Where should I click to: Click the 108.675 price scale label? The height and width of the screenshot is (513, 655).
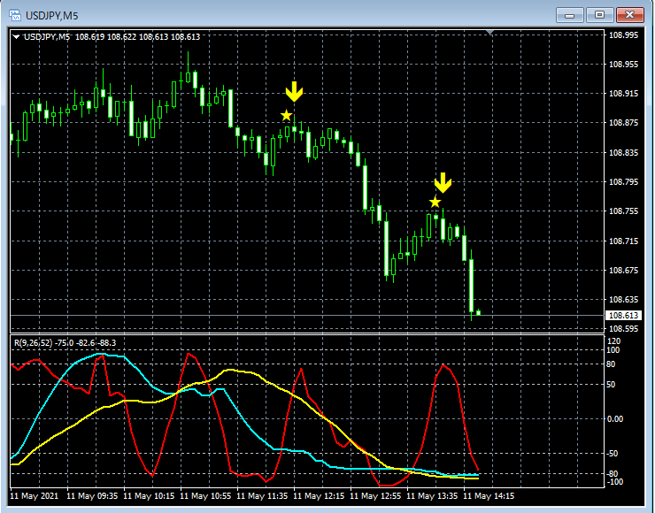(623, 271)
